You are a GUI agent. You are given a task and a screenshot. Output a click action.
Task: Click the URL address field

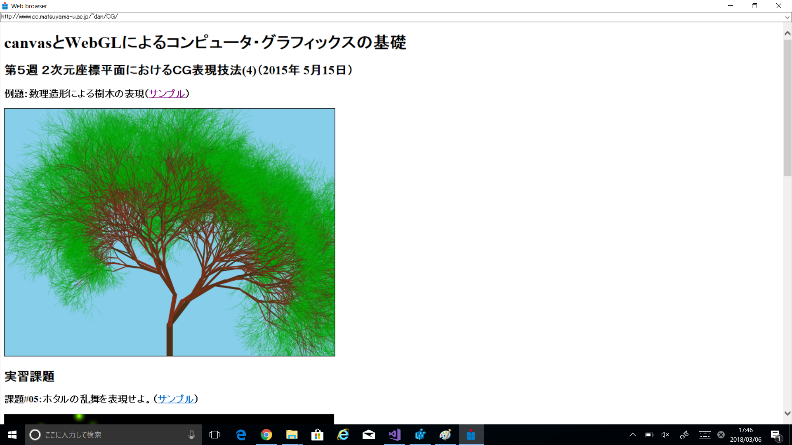371,17
